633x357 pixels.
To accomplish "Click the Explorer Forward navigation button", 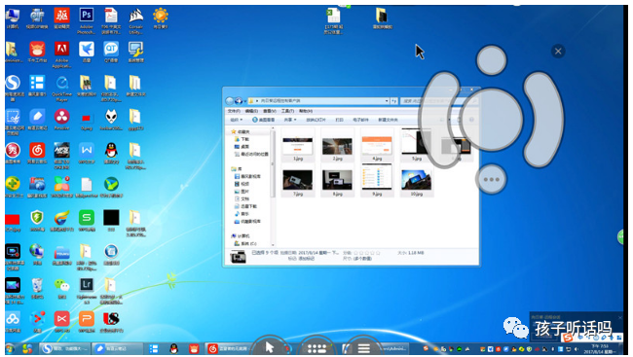I will click(239, 101).
